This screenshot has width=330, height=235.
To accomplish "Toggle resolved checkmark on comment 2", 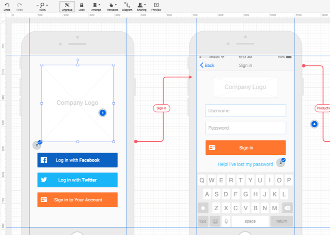I will [40, 142].
